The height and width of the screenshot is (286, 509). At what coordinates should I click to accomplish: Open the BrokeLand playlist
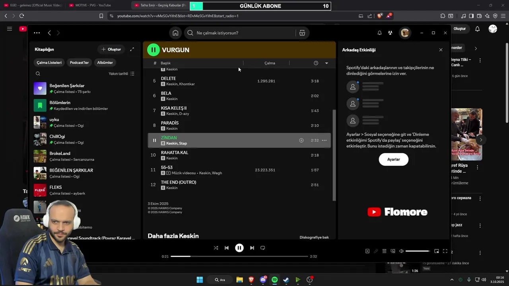click(x=85, y=156)
